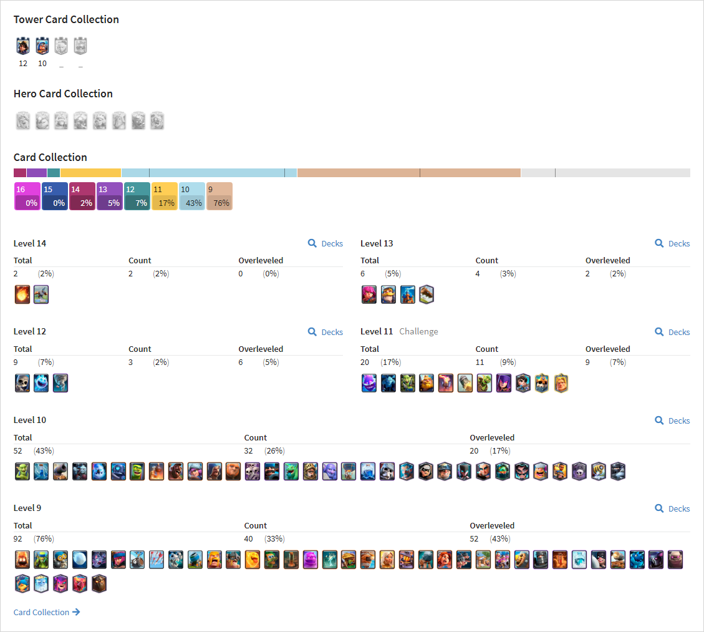This screenshot has height=632, width=704.
Task: Select the Cannon card in Level 10
Action: [60, 471]
